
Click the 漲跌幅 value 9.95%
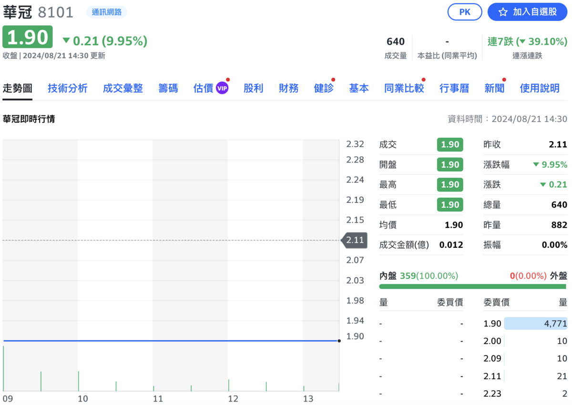(550, 165)
